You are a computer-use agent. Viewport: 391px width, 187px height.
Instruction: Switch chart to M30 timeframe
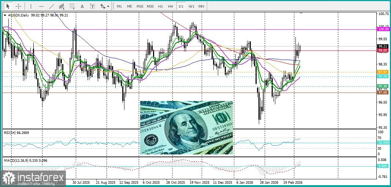tap(150, 7)
